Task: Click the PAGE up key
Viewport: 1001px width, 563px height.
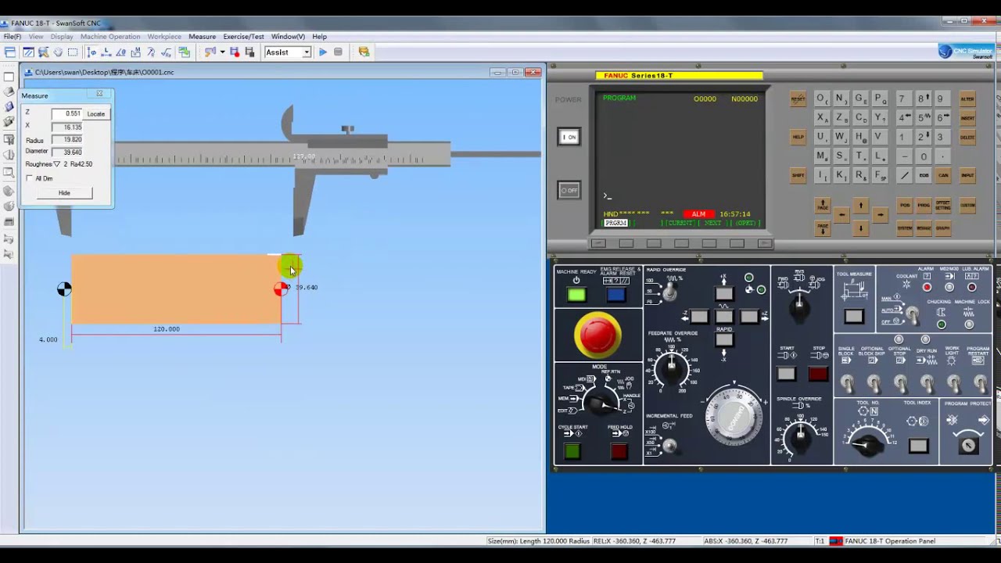Action: pos(823,205)
